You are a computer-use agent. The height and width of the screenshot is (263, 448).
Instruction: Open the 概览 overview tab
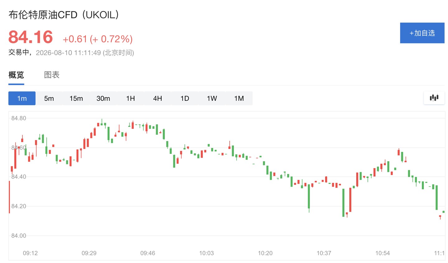click(16, 75)
